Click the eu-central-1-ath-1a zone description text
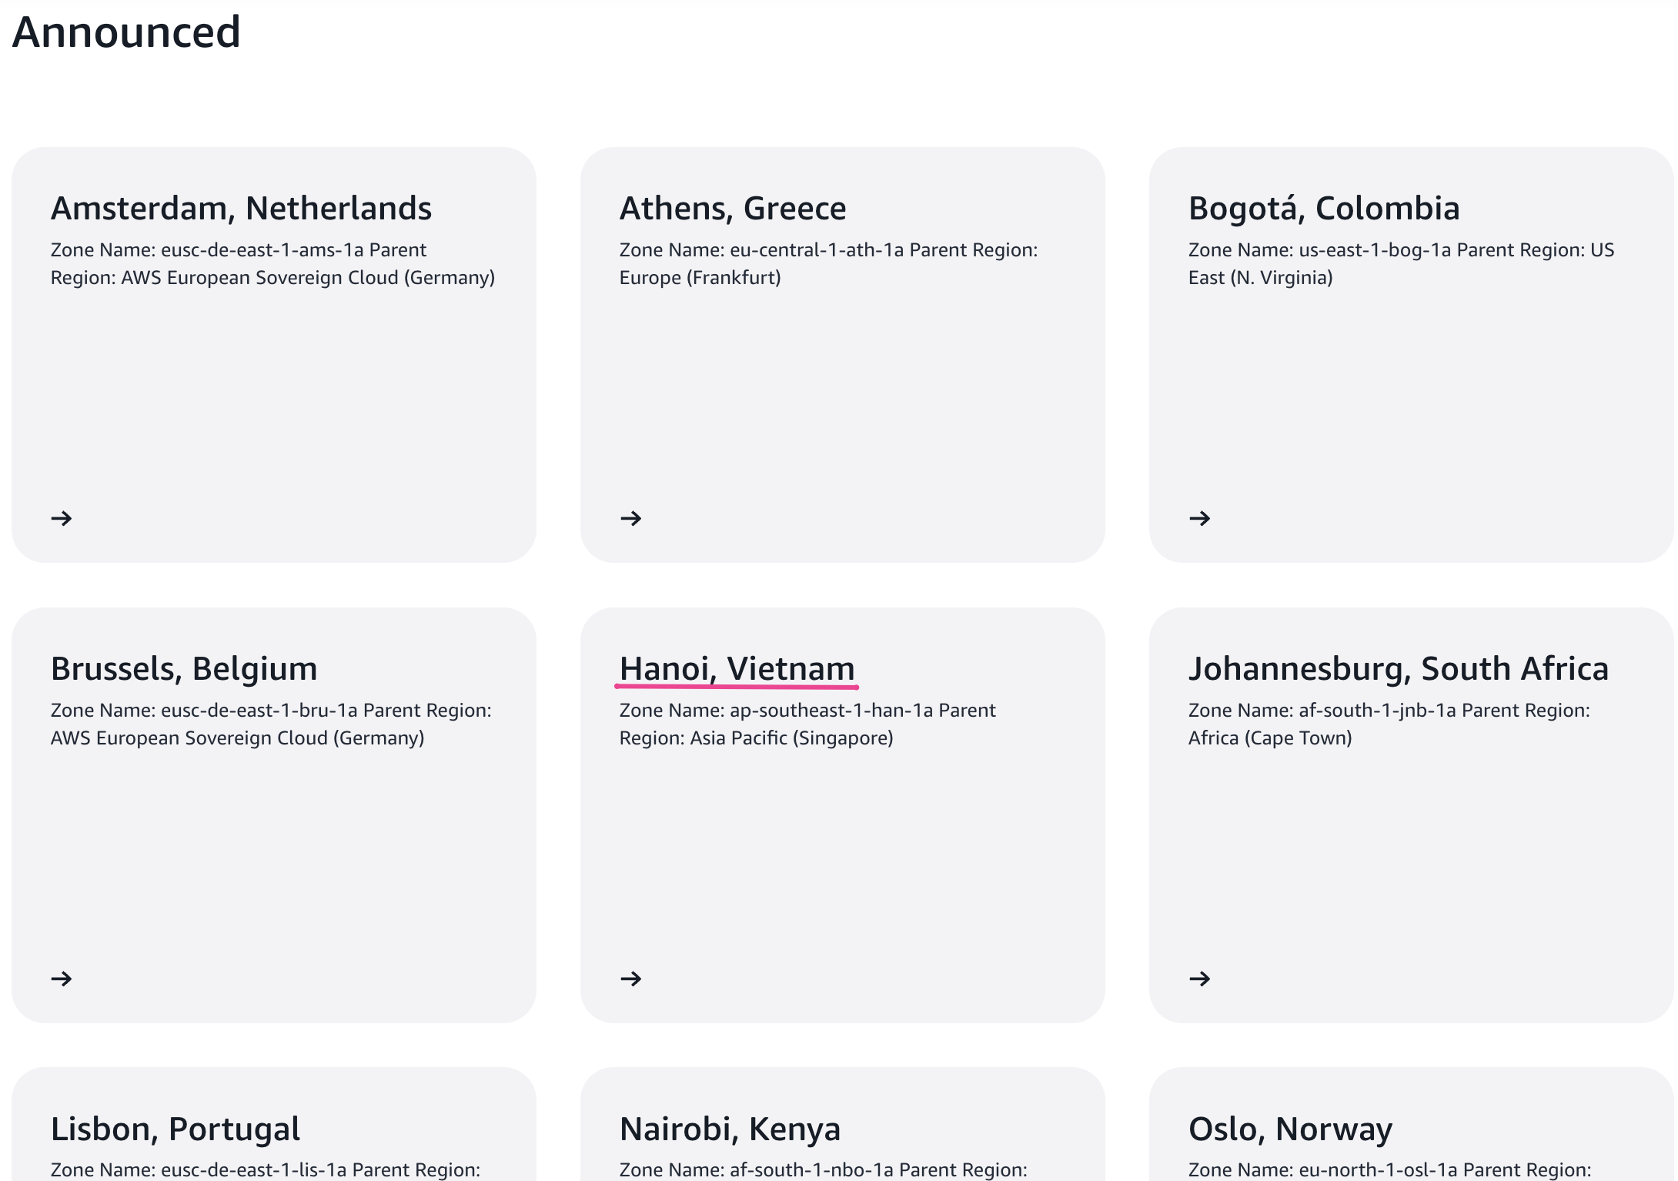The image size is (1678, 1181). coord(827,264)
